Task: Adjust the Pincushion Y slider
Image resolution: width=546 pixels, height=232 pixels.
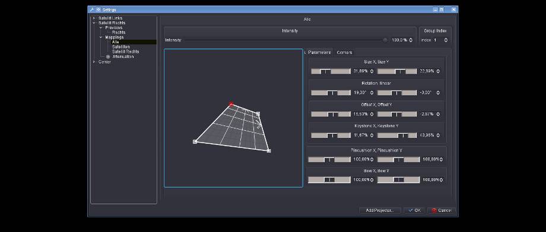Action: coord(398,159)
